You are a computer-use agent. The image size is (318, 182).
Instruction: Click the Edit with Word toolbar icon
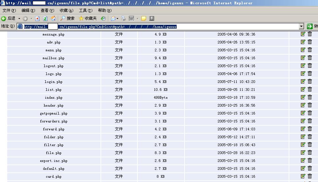point(131,19)
